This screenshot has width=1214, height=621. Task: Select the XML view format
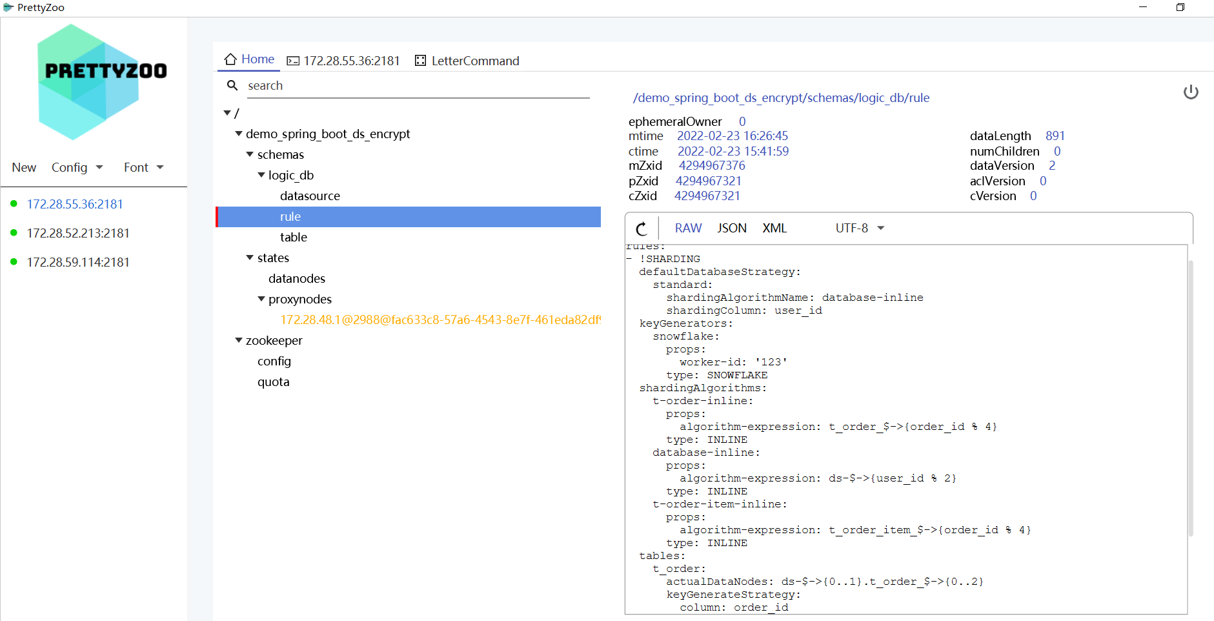(774, 228)
